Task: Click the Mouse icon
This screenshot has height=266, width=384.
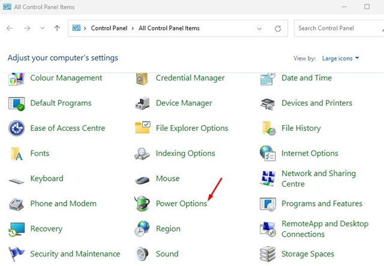Action: tap(142, 180)
